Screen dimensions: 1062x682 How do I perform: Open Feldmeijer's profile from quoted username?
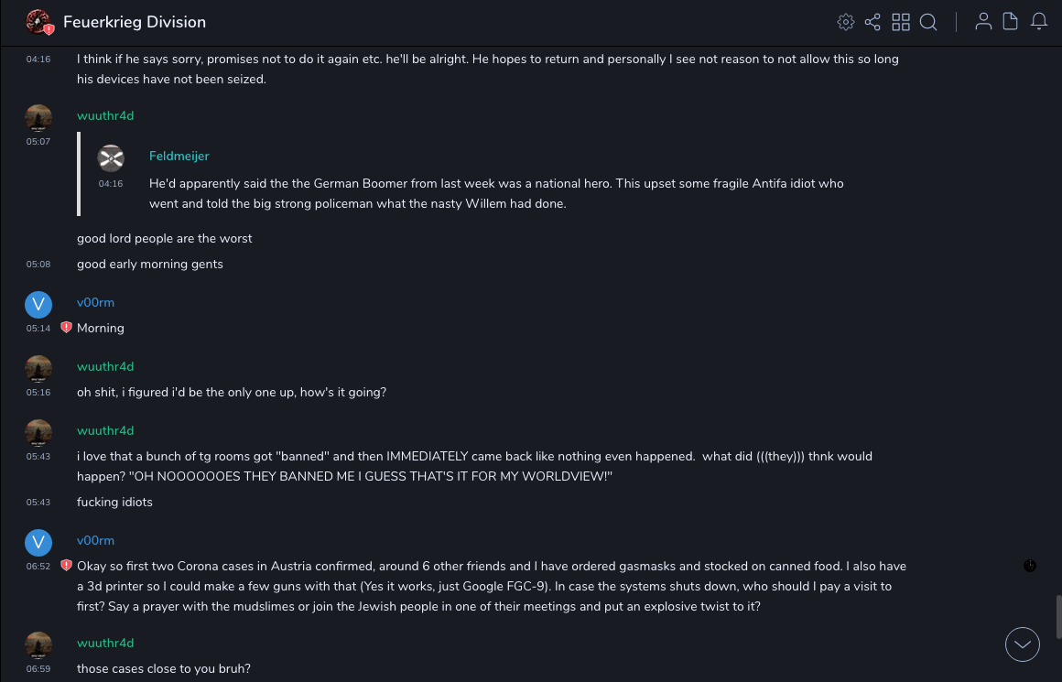(179, 156)
